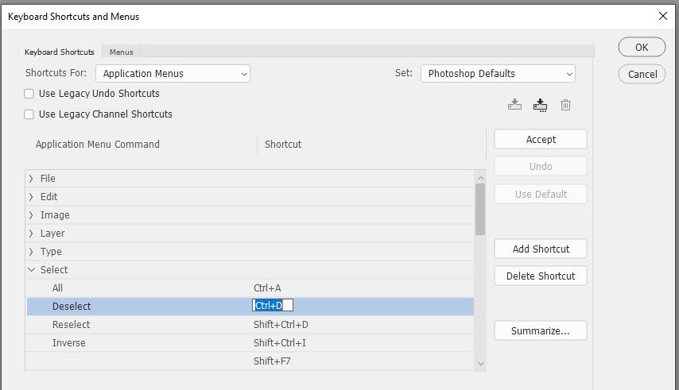Screen dimensions: 679x390
Task: Enable Use Legacy Undo Shortcuts
Action: (29, 94)
